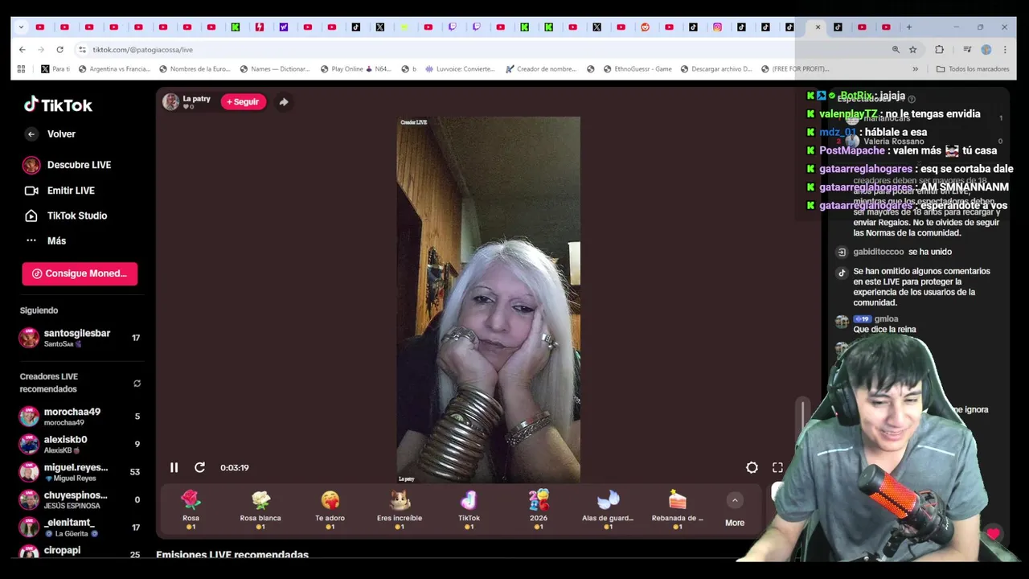Image resolution: width=1029 pixels, height=579 pixels.
Task: Open the Para ti bookmark
Action: (x=55, y=69)
